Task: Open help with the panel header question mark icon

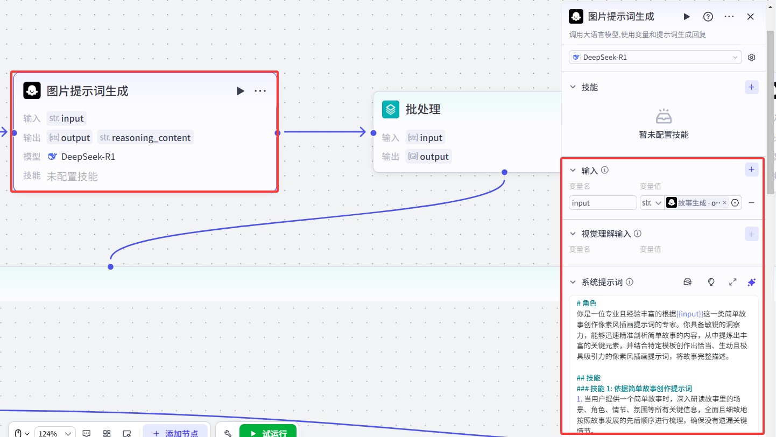Action: 708,17
